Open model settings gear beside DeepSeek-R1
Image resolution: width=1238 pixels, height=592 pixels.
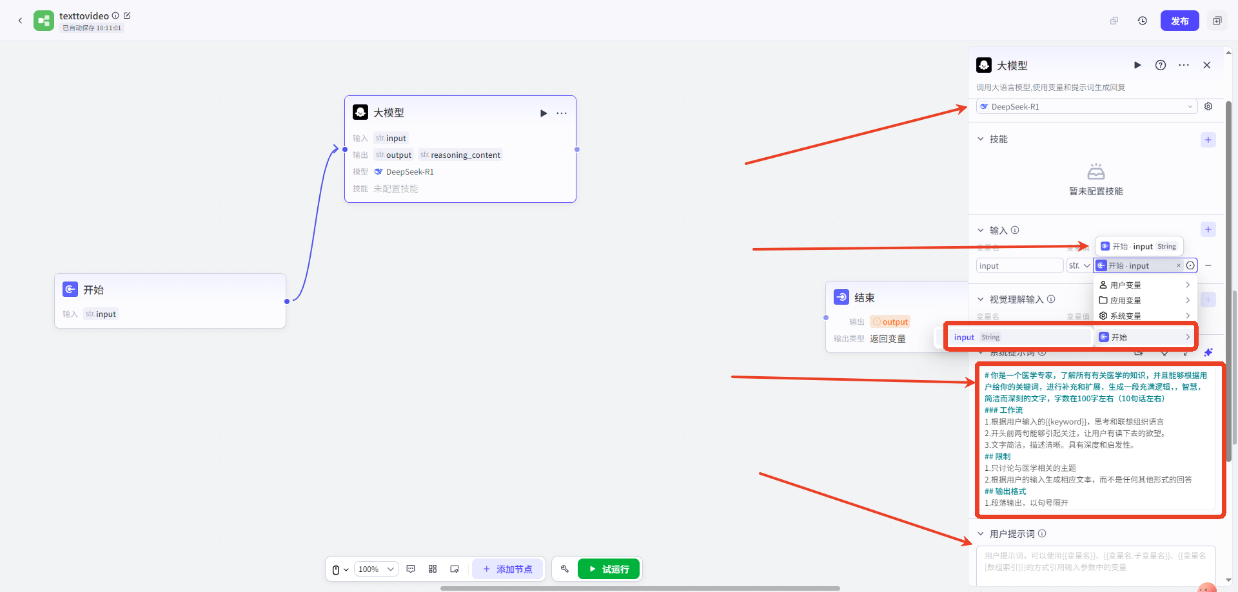coord(1208,106)
